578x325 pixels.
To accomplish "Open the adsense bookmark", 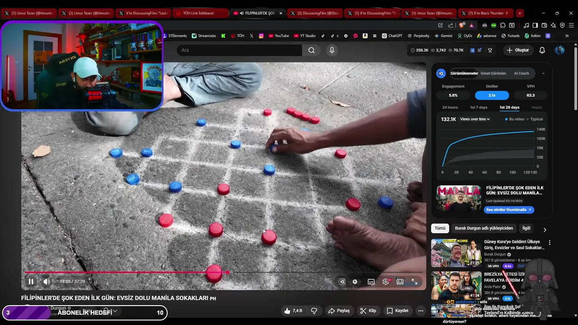I will click(486, 36).
